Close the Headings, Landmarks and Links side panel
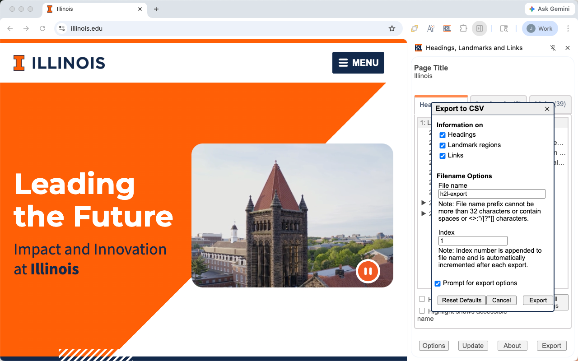This screenshot has width=578, height=361. pyautogui.click(x=568, y=48)
